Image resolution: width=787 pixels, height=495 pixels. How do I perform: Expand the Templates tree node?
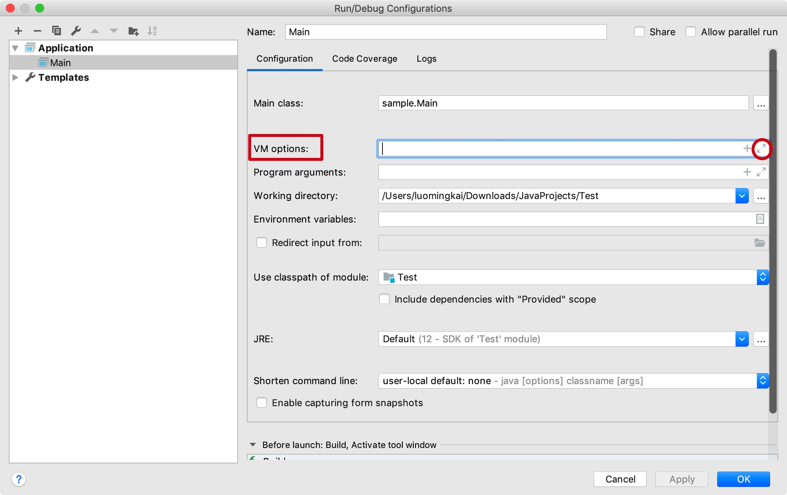coord(15,77)
